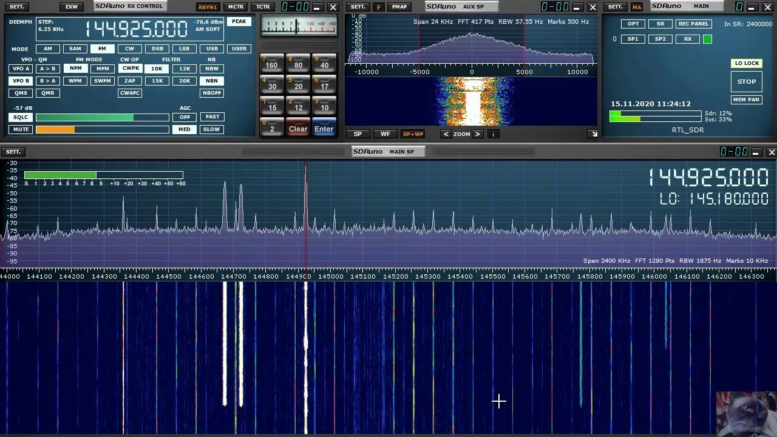
Task: Open TCTR in RX Control header
Action: (263, 7)
